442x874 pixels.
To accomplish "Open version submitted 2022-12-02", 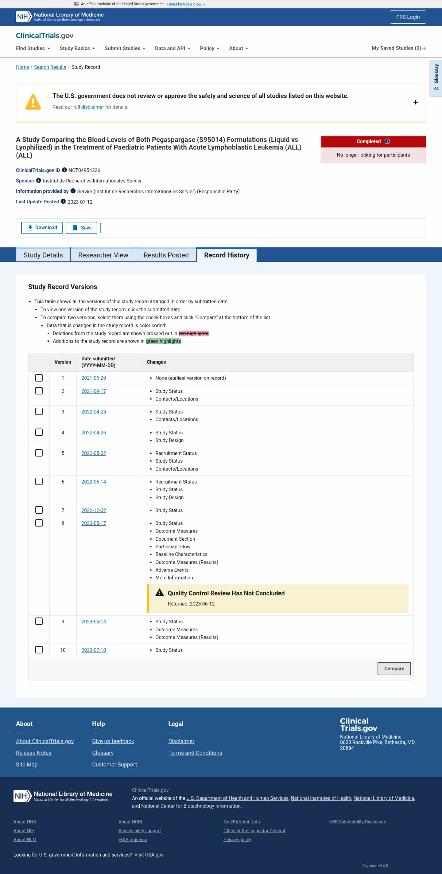I will tap(94, 510).
